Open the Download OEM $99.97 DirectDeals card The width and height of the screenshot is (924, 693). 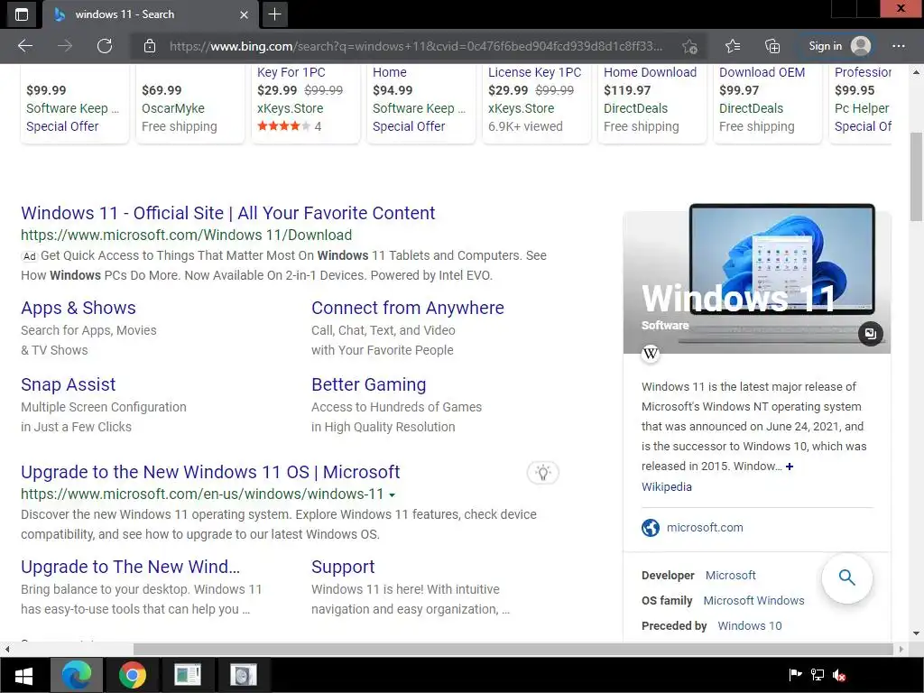tap(767, 104)
